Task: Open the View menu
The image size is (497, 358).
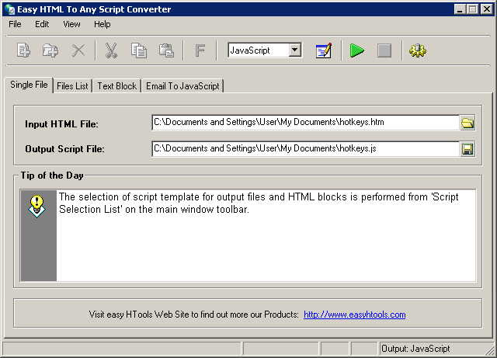Action: point(71,24)
